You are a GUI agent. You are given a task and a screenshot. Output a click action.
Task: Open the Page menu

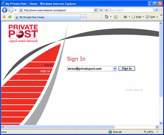(138, 17)
